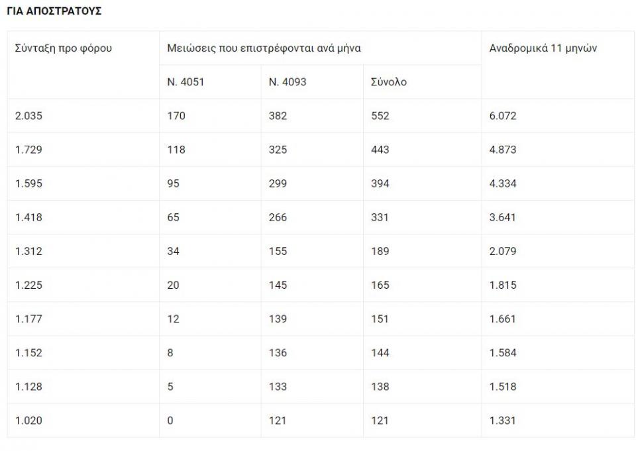
Task: Select the 4.873 retroactive amount cell
Action: pos(503,150)
